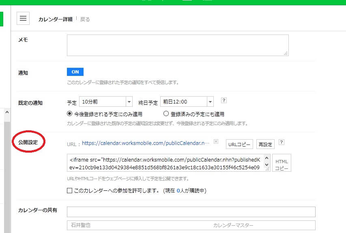Open the public calendar URL link
Viewport: 346px width, 233px height.
pos(146,143)
